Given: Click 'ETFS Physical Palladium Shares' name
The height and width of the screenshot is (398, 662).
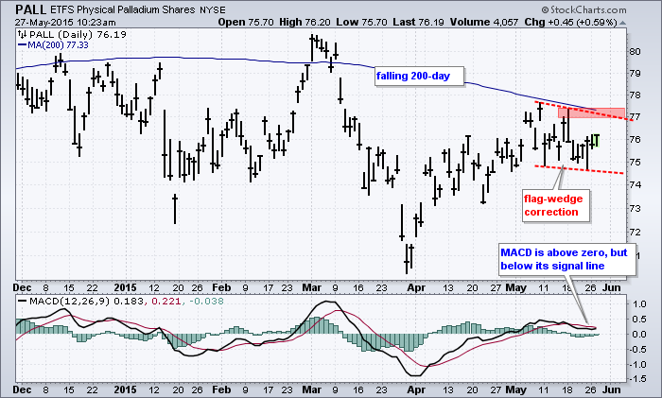Looking at the screenshot, I should pos(123,9).
